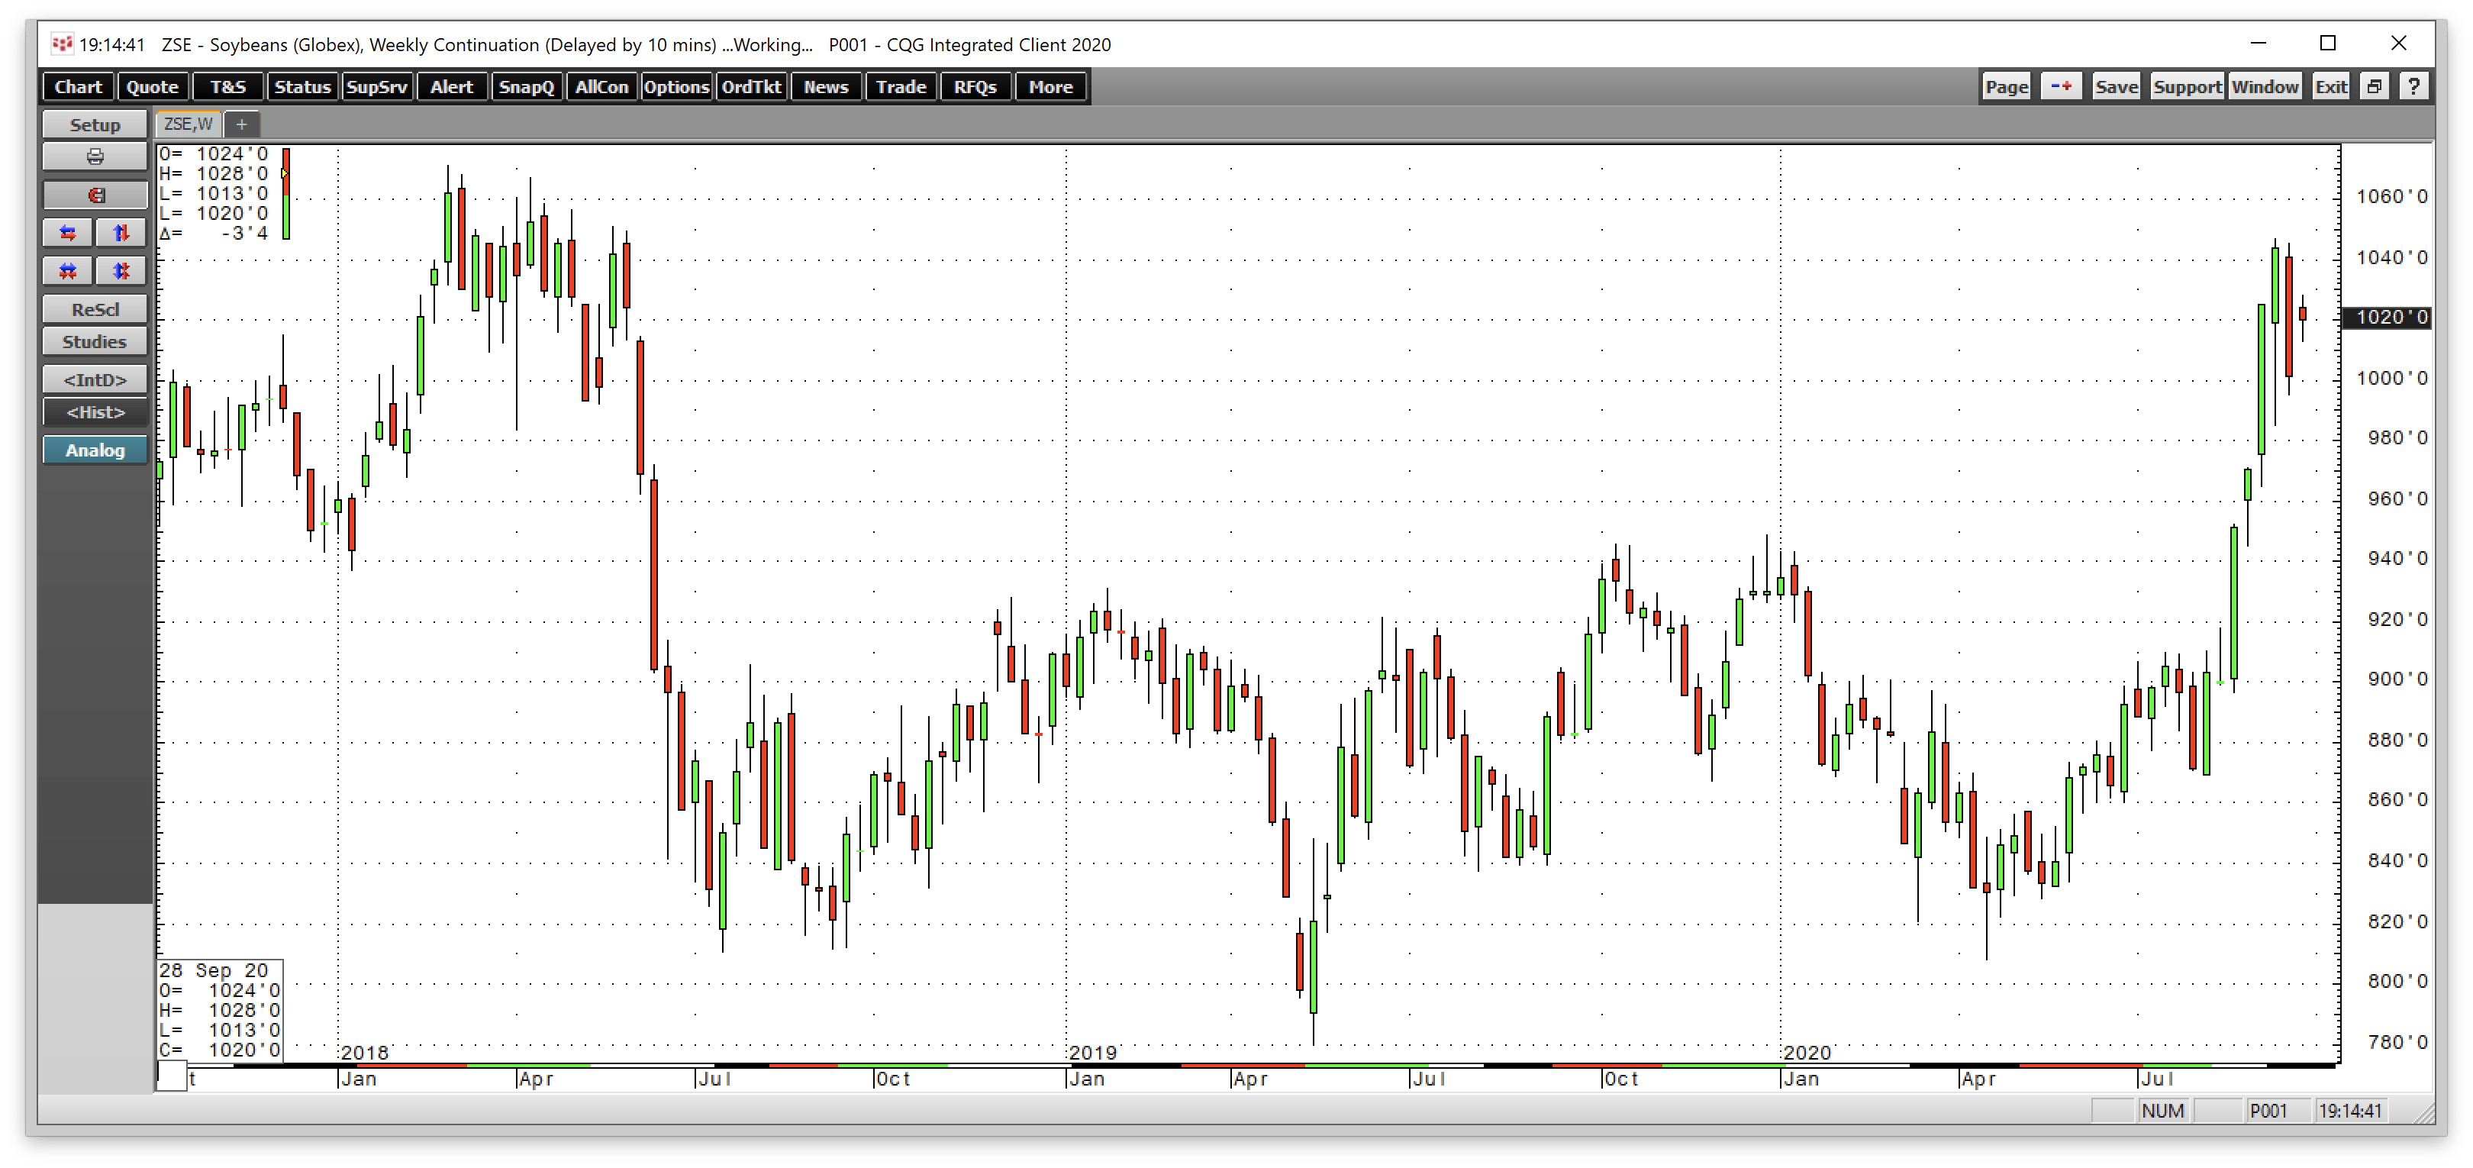Click the 19:14:41 status bar clock
The width and height of the screenshot is (2473, 1168).
pyautogui.click(x=2350, y=1111)
